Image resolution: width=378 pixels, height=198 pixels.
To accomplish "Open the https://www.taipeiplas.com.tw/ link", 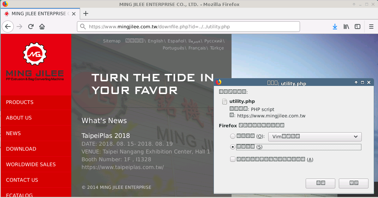I will tap(122, 167).
